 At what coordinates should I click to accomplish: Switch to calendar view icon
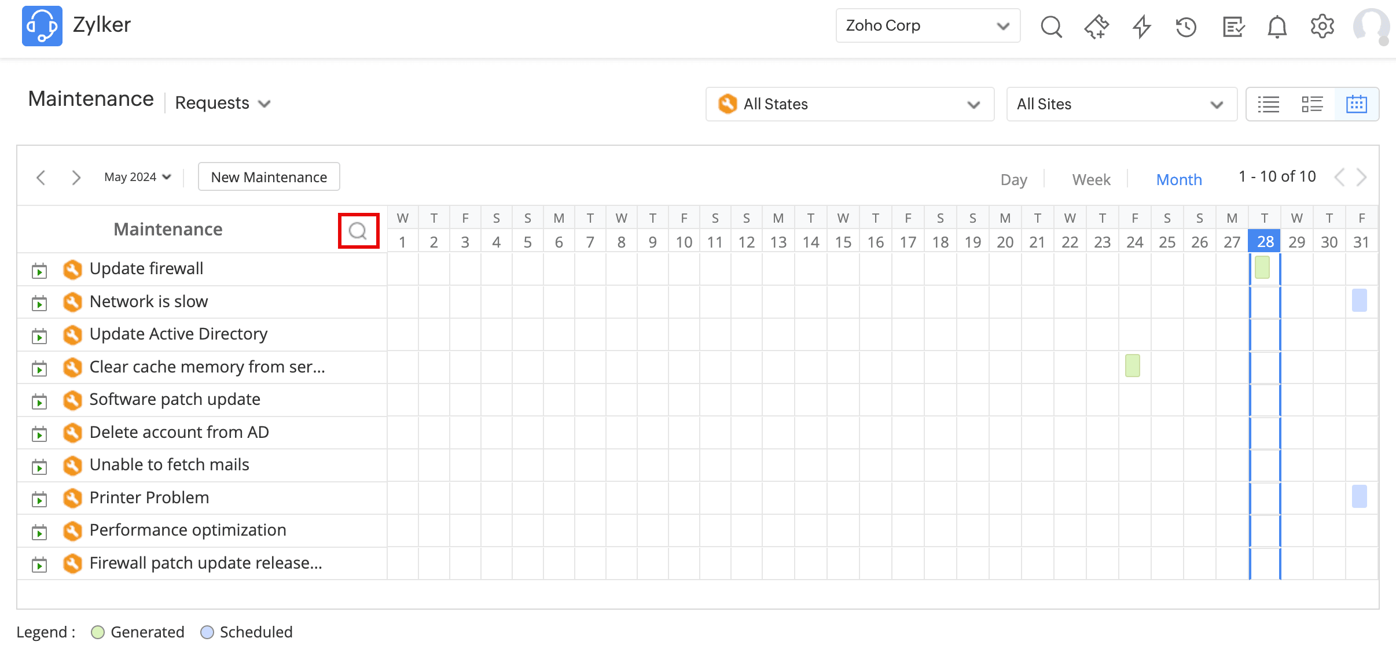click(x=1356, y=104)
